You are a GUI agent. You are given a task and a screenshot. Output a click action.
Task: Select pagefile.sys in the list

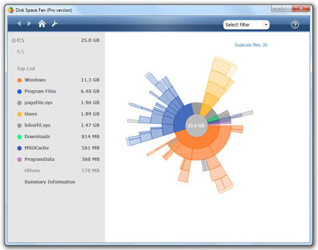(58, 103)
